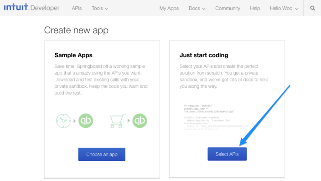The image size is (321, 181).
Task: Click the Select APIs button
Action: 227,154
